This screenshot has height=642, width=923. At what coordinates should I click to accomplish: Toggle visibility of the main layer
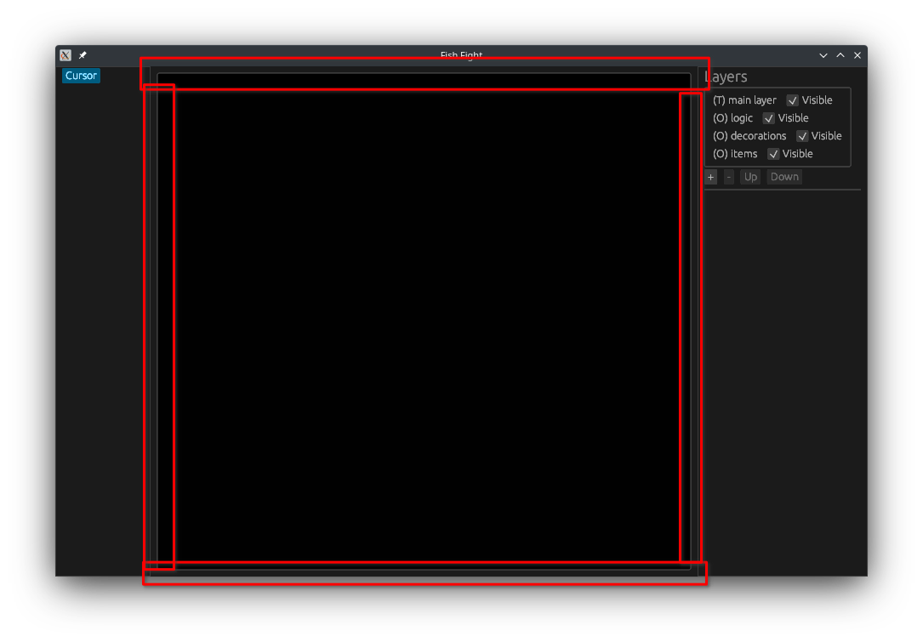point(792,99)
